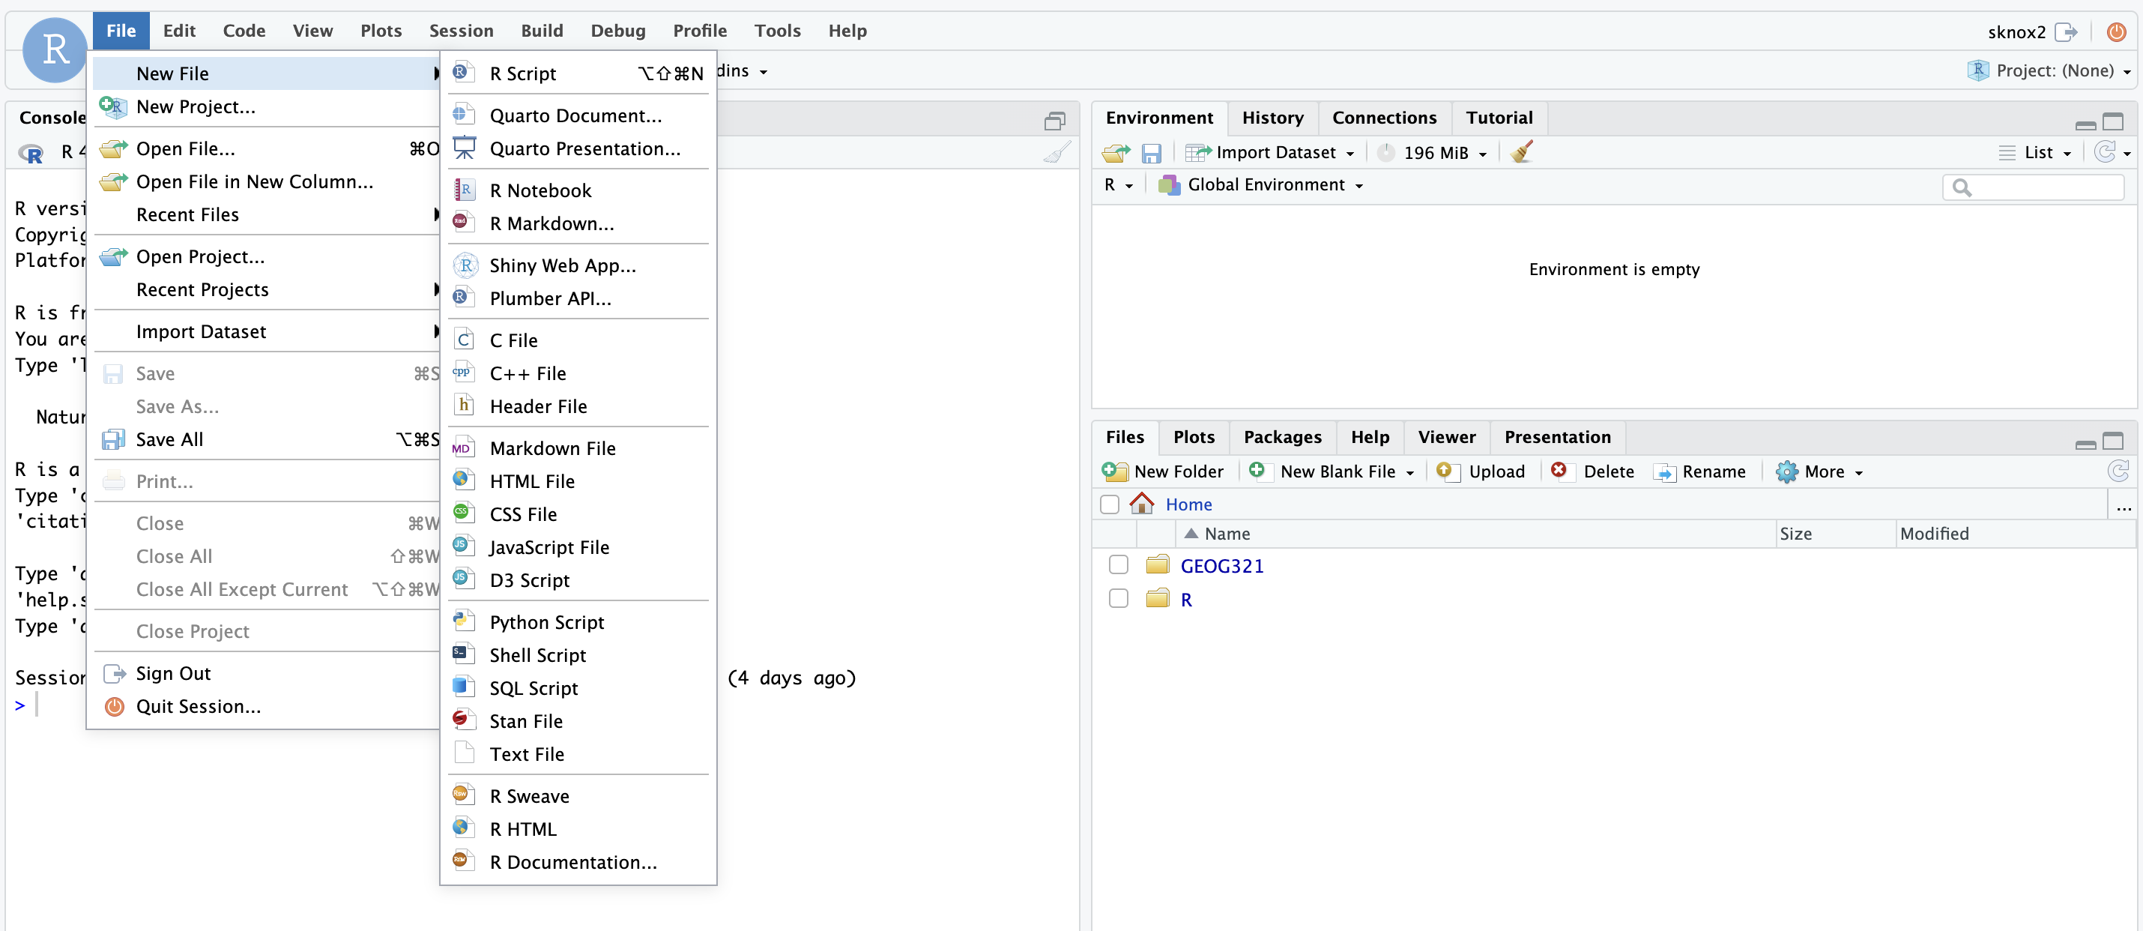Open workspace via folder icon in Environment pane
Screen dimensions: 2143x931
point(1115,152)
